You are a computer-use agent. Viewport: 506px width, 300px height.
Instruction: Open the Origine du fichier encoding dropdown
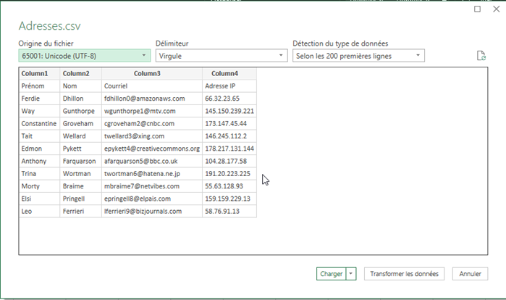[x=84, y=56]
